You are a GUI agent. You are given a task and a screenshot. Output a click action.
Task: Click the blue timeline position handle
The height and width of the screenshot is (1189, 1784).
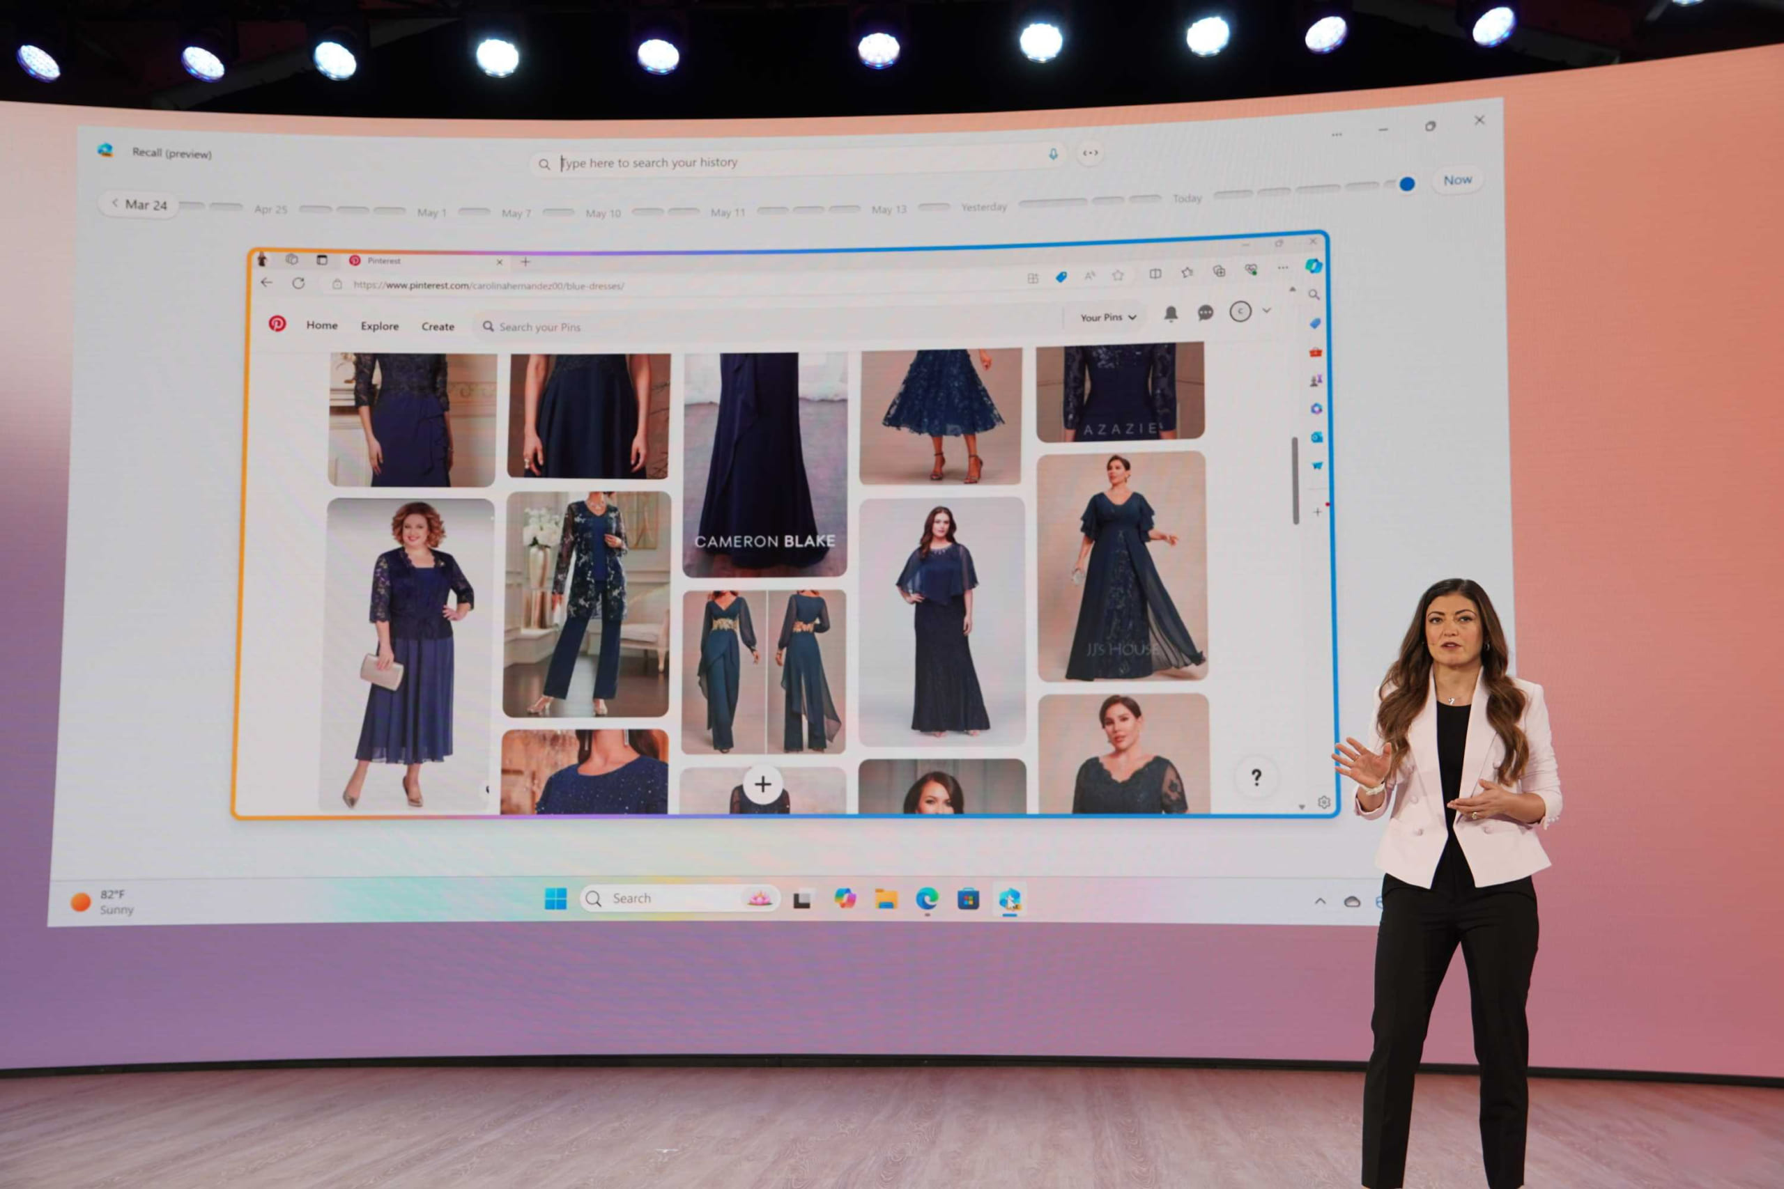(x=1406, y=183)
